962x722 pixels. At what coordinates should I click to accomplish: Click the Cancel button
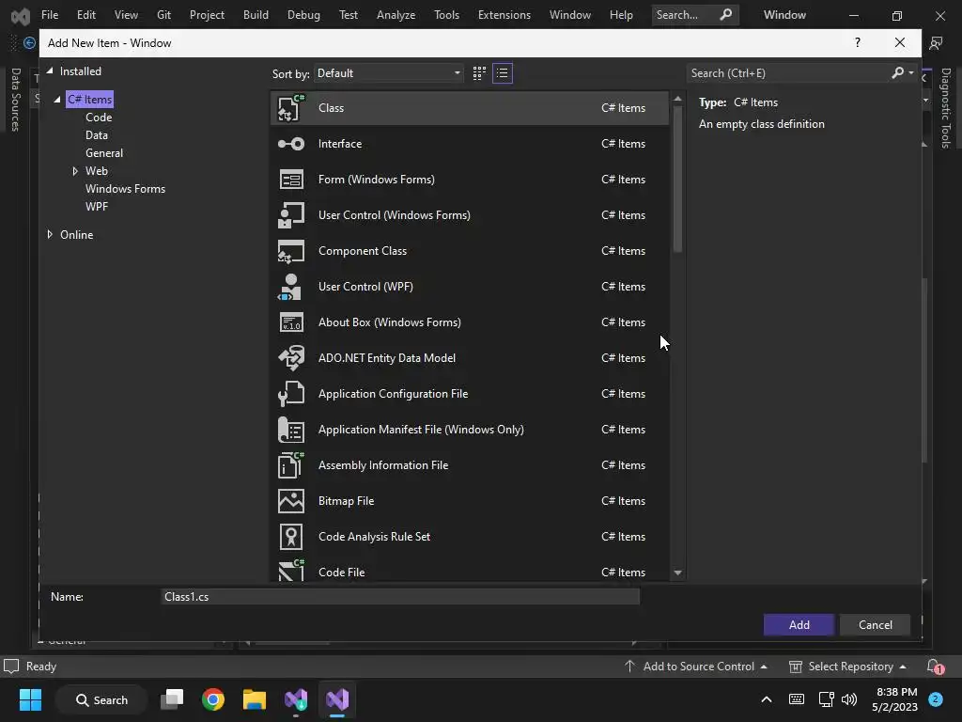876,625
